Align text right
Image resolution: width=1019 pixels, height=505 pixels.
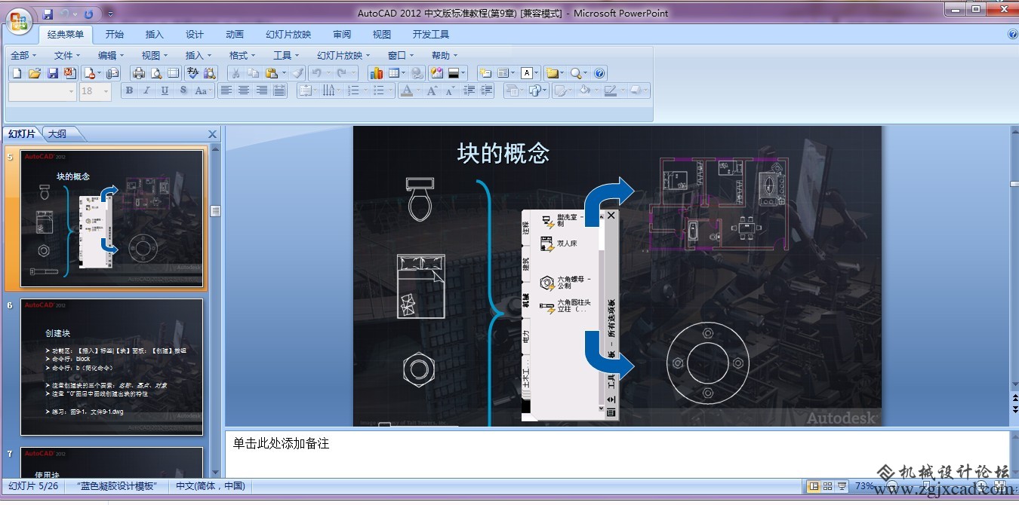tap(262, 90)
